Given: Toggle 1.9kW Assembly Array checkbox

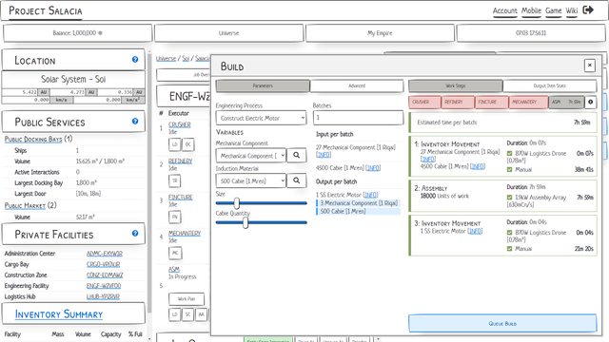Looking at the screenshot, I should point(509,198).
